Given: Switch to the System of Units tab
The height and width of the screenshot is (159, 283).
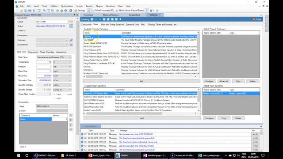Looking at the screenshot, I should pyautogui.click(x=132, y=25).
